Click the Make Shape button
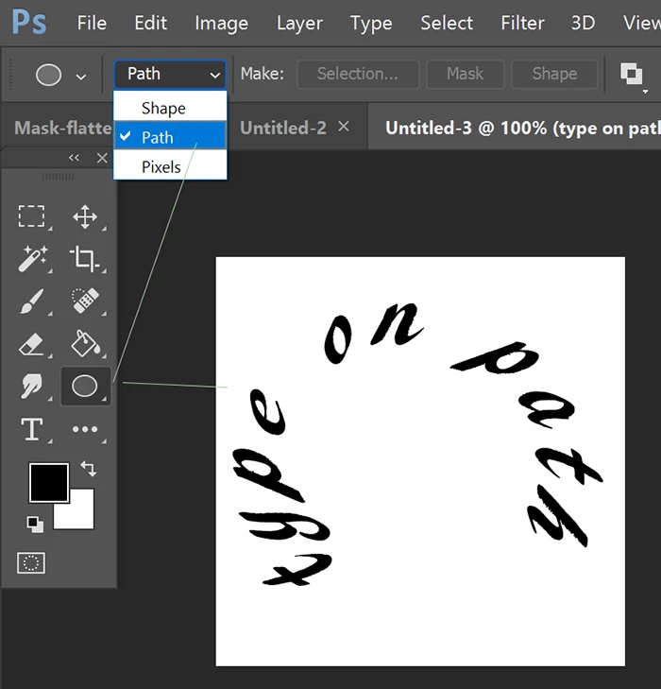Viewport: 661px width, 689px height. (554, 74)
